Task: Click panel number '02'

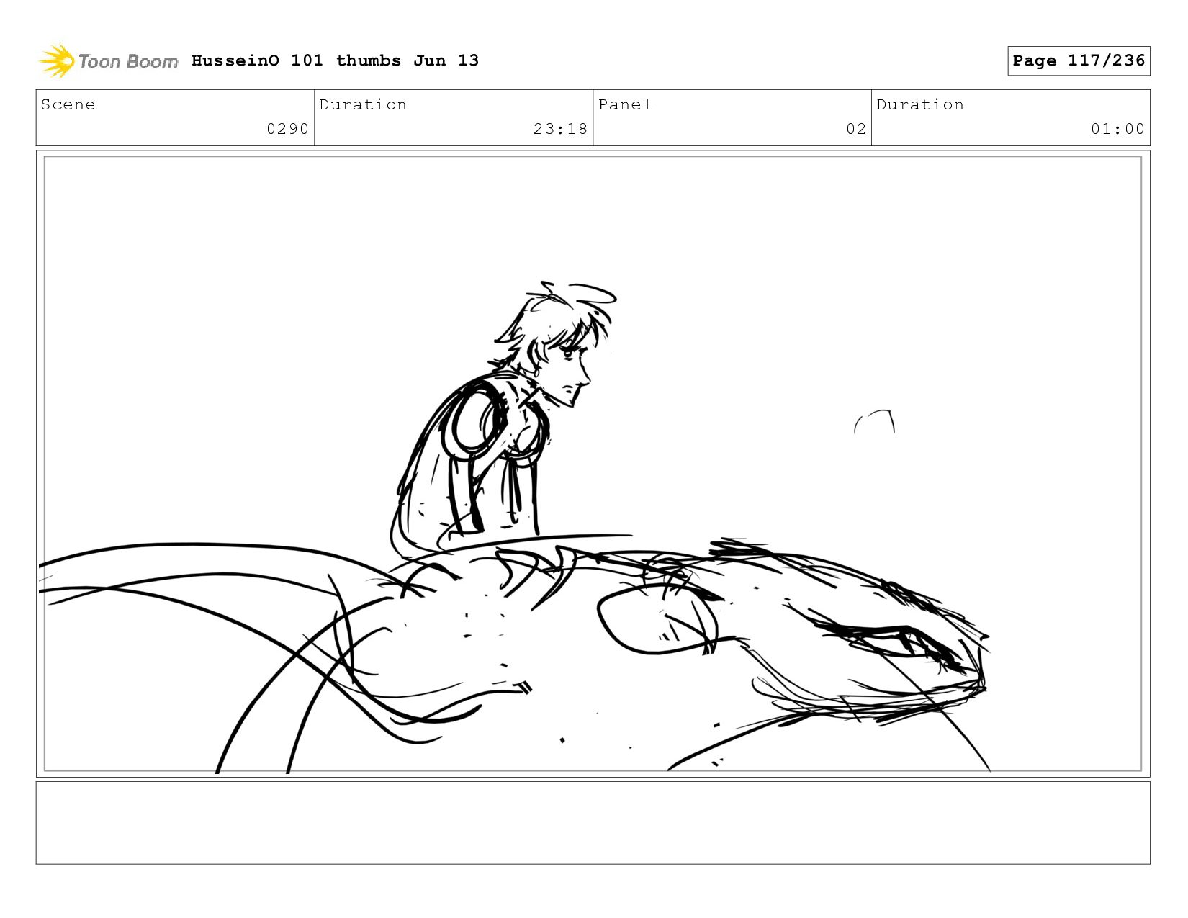Action: coord(856,129)
